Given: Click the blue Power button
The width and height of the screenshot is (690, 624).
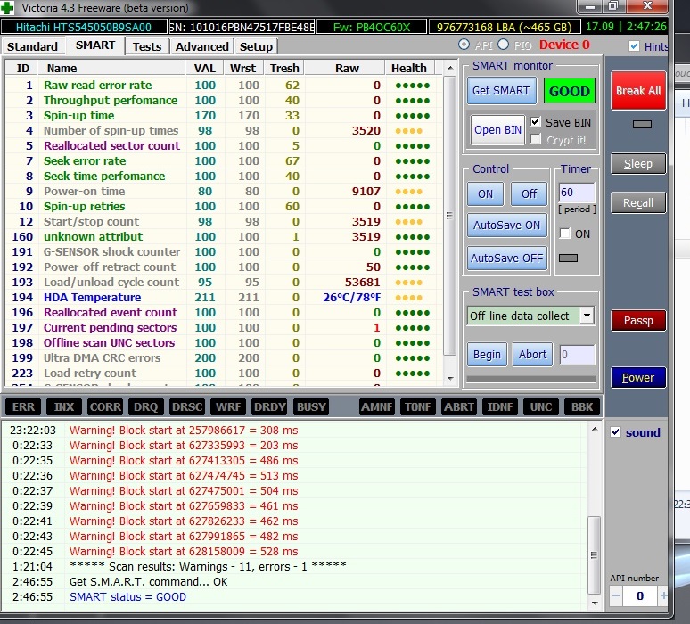Looking at the screenshot, I should coord(637,377).
